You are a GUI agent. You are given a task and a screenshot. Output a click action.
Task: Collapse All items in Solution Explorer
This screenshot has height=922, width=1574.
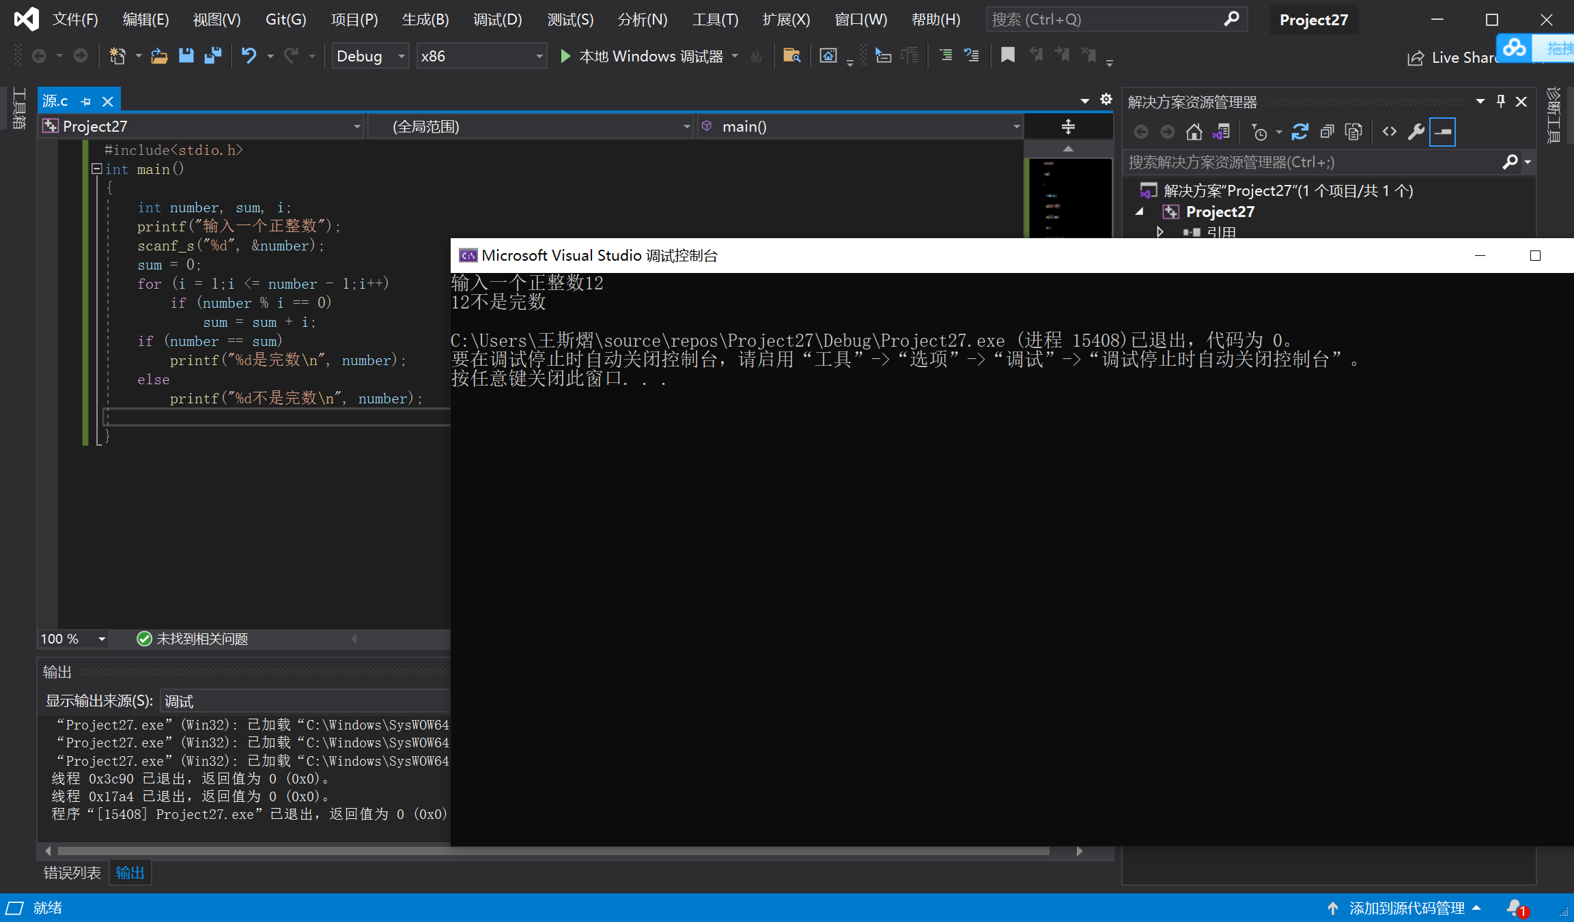tap(1327, 132)
